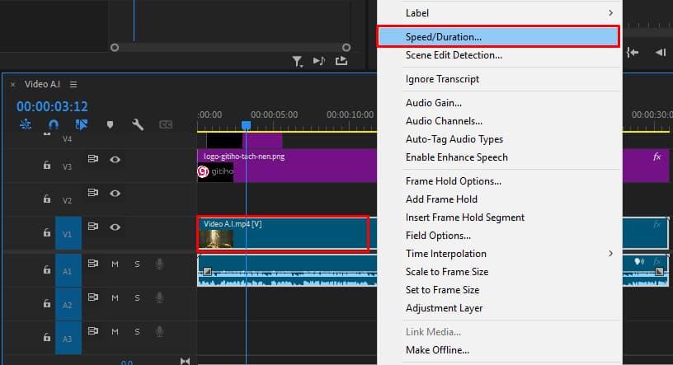Solo track A2

point(137,297)
